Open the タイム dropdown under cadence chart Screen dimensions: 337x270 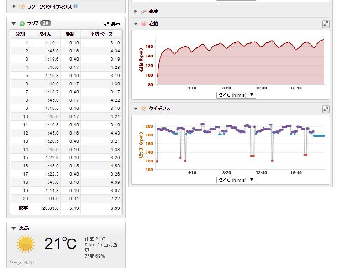[x=236, y=180]
